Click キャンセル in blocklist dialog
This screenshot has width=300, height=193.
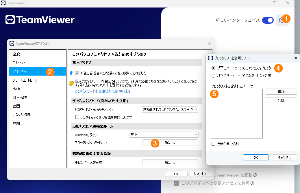pos(284,158)
